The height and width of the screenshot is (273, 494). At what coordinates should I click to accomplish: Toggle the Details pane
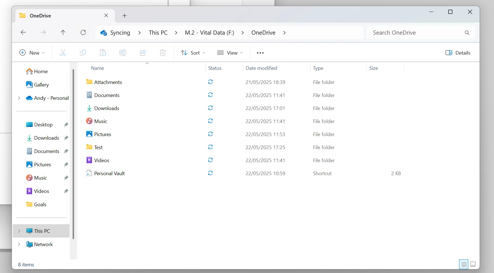point(458,53)
